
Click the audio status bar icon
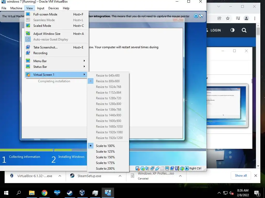click(147, 168)
